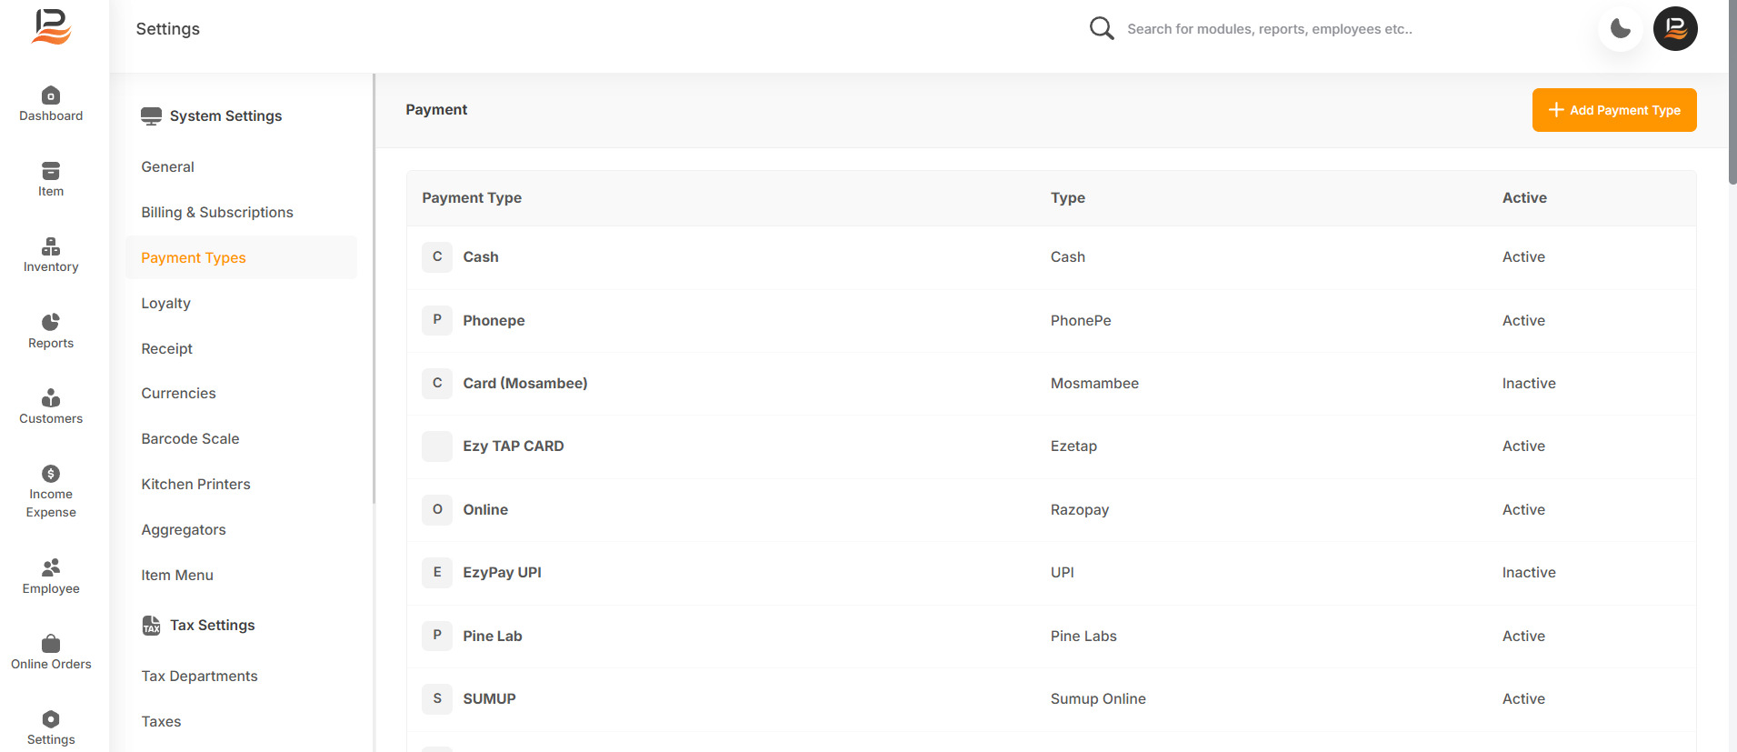Open Online Orders bag icon
Image resolution: width=1737 pixels, height=752 pixels.
[x=51, y=644]
